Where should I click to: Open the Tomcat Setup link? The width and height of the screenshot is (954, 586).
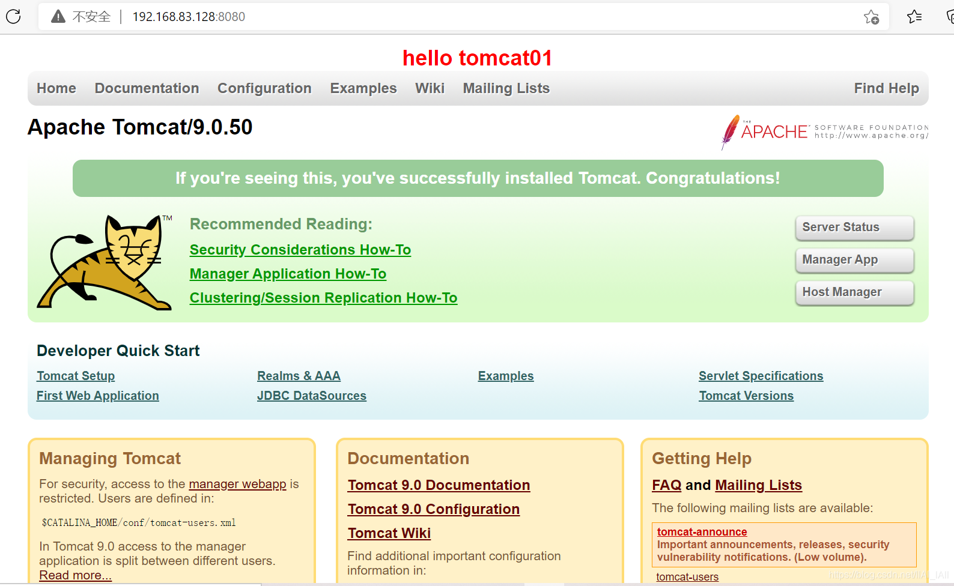(76, 376)
